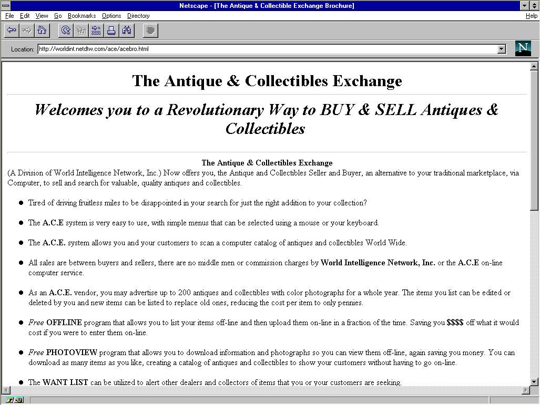Click the Open Location toolbar icon
This screenshot has width=540, height=405.
tap(96, 30)
